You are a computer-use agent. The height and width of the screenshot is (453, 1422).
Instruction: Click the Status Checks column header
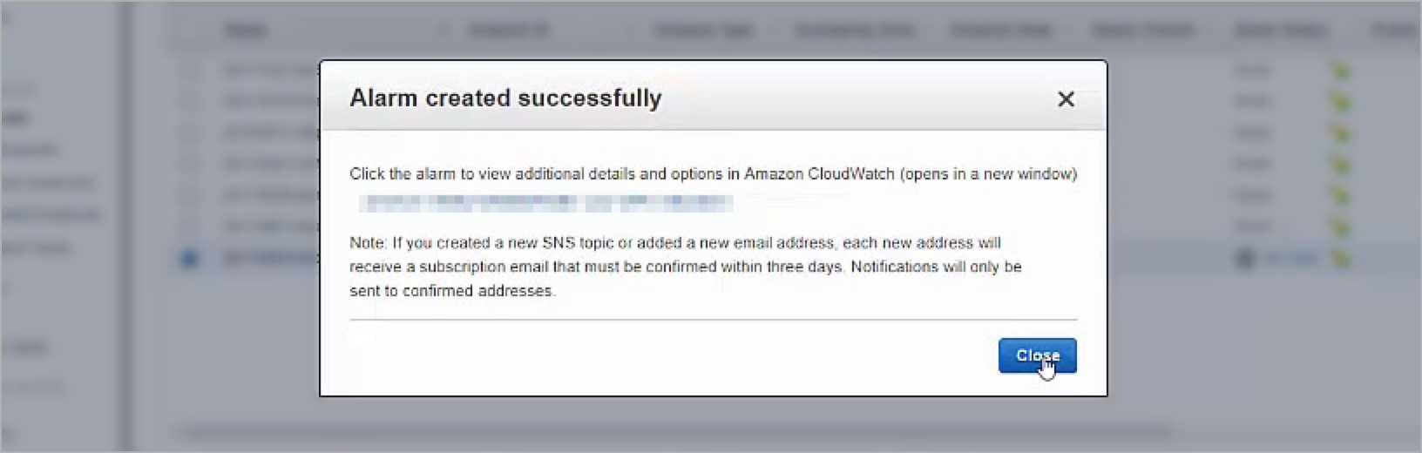[1142, 30]
